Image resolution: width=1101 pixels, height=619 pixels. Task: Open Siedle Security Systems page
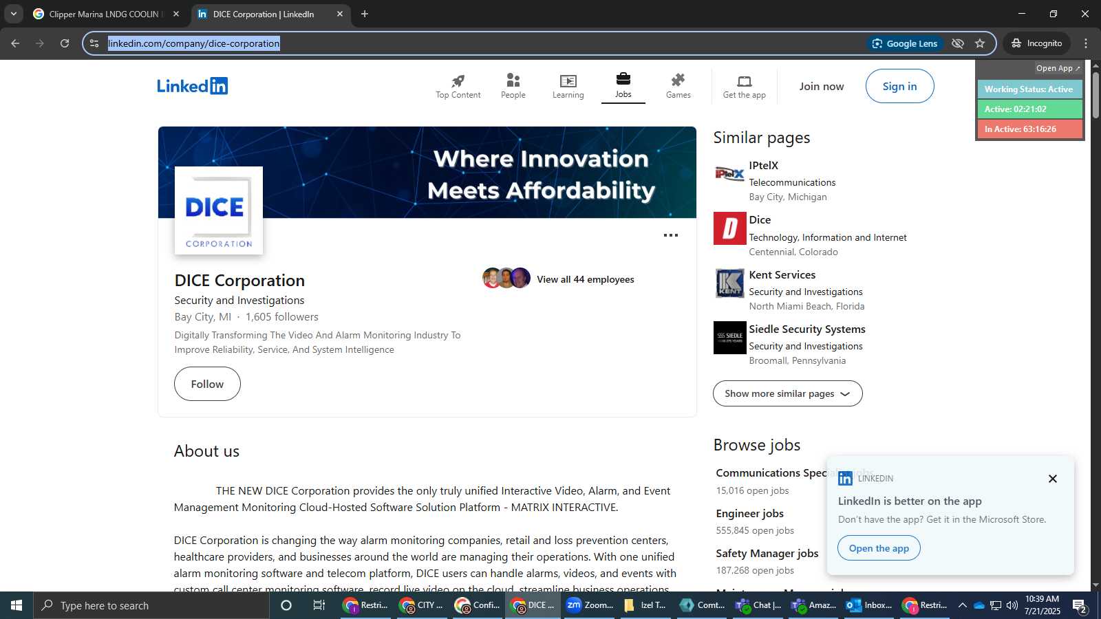[x=807, y=329]
